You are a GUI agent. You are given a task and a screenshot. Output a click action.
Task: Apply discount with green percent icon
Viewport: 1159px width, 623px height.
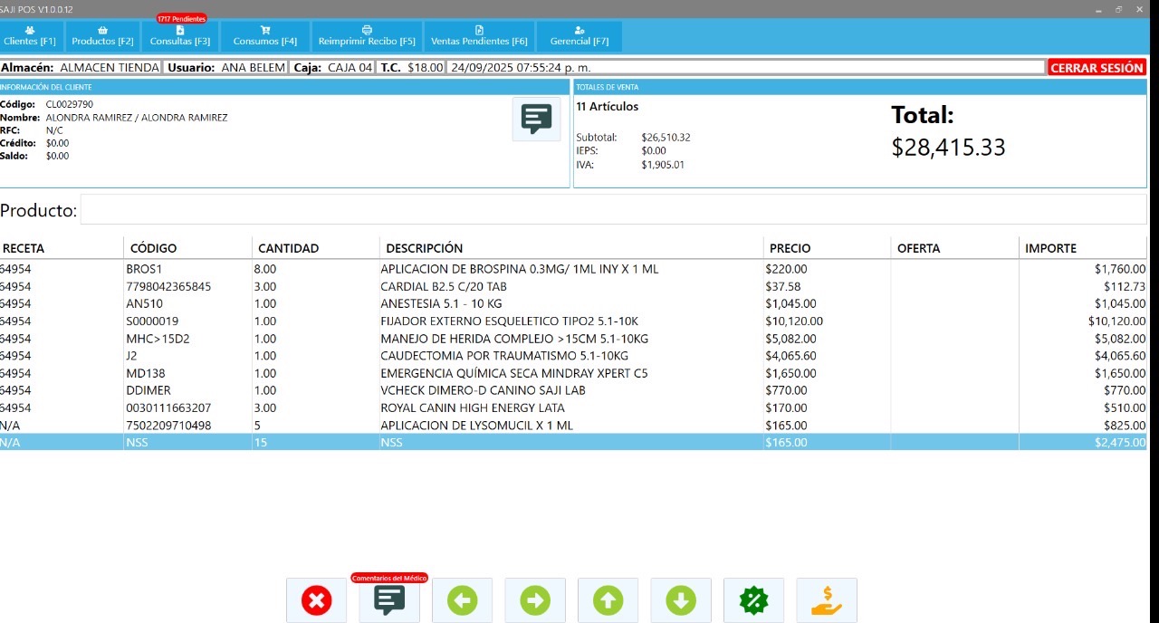753,599
